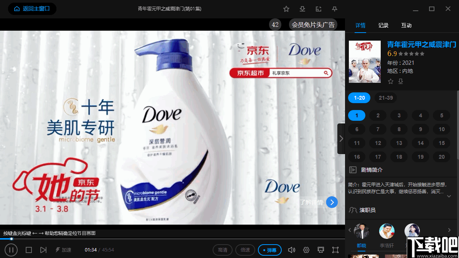Click the 演职员 people icon
This screenshot has height=258, width=459.
click(x=353, y=210)
